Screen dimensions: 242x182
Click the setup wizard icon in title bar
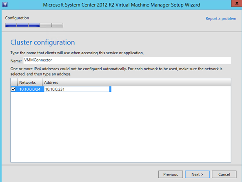(5, 4)
